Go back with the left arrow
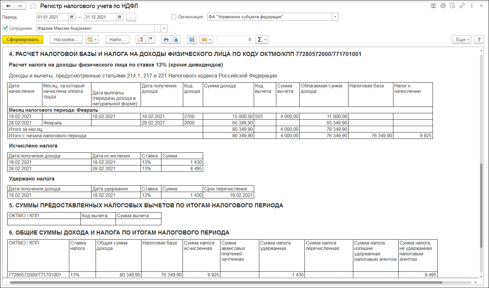 click(9, 6)
